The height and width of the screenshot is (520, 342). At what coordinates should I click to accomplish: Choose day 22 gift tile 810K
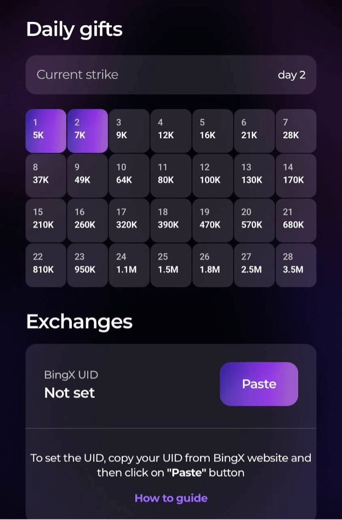point(46,265)
